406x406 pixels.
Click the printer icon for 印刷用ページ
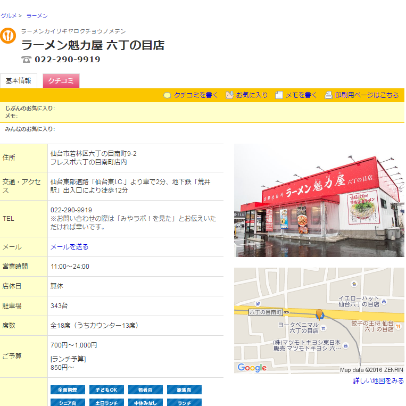tap(328, 95)
